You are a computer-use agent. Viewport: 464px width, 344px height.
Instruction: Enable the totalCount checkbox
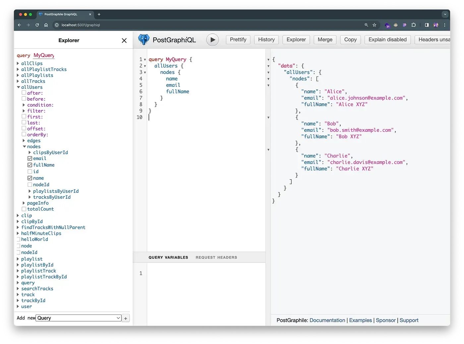[24, 209]
